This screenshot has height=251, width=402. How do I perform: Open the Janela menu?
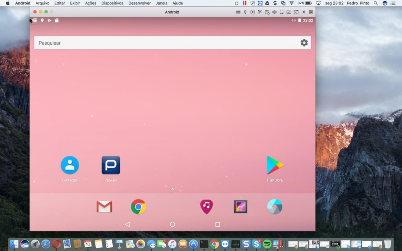pos(161,3)
